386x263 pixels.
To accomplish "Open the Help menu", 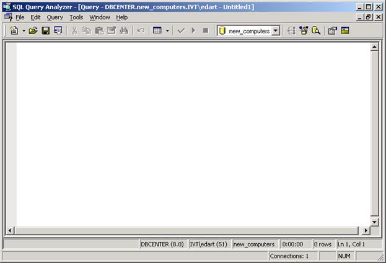I will 122,17.
